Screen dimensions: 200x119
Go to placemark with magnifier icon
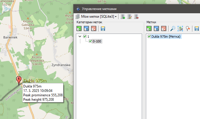(173, 29)
